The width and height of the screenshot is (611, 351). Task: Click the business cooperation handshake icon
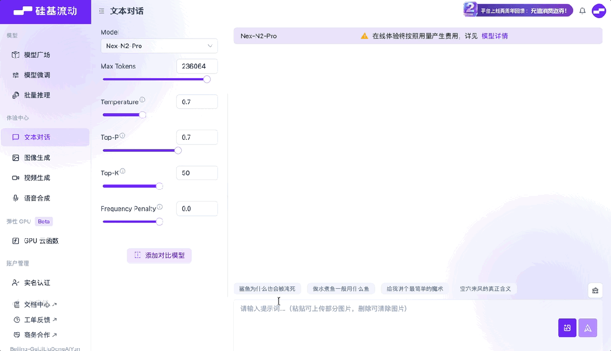click(17, 335)
